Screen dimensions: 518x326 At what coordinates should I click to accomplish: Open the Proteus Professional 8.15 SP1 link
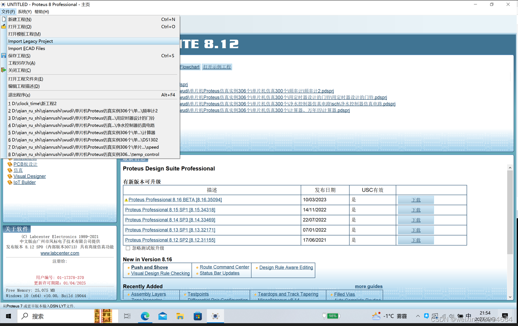tap(170, 210)
